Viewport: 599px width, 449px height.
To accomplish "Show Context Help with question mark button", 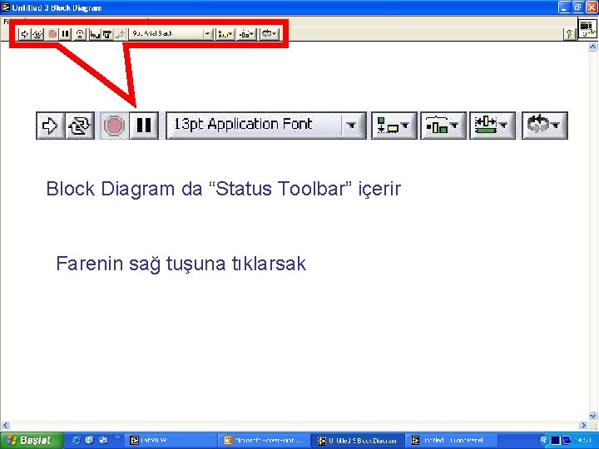I will click(x=569, y=34).
